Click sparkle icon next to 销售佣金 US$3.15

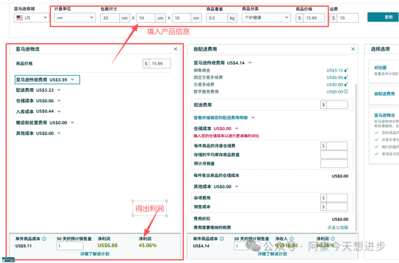click(346, 71)
